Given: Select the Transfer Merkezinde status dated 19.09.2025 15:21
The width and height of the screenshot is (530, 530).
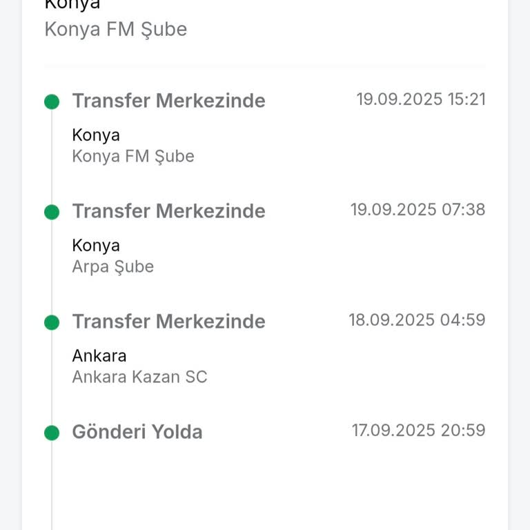Looking at the screenshot, I should (x=168, y=101).
